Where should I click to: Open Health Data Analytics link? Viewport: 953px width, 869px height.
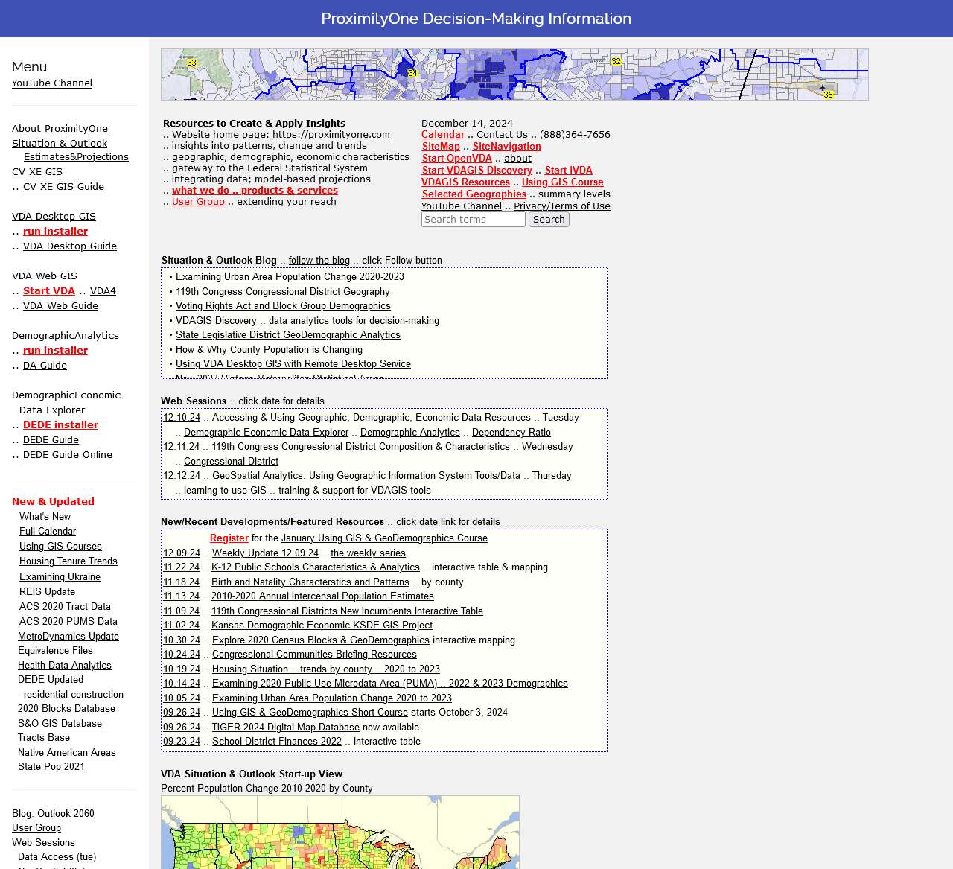(65, 666)
